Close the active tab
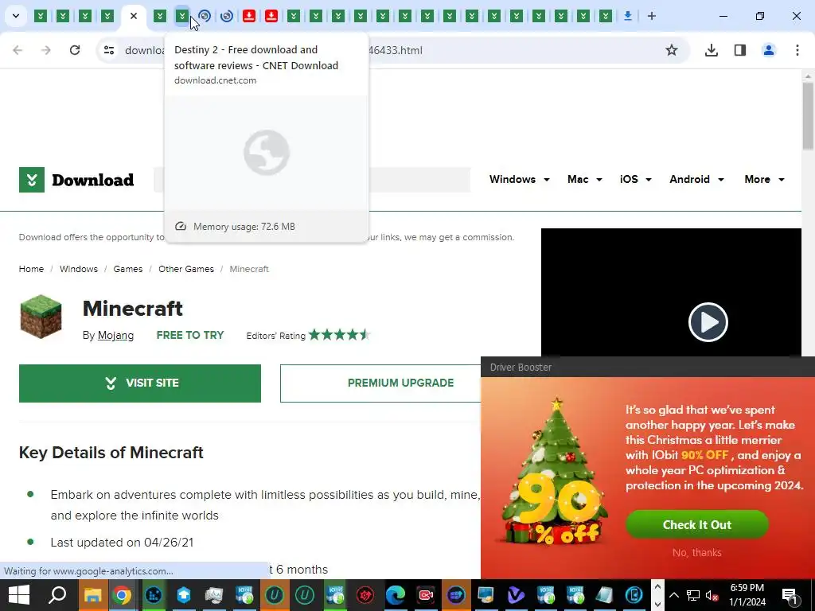Image resolution: width=815 pixels, height=611 pixels. tap(134, 16)
